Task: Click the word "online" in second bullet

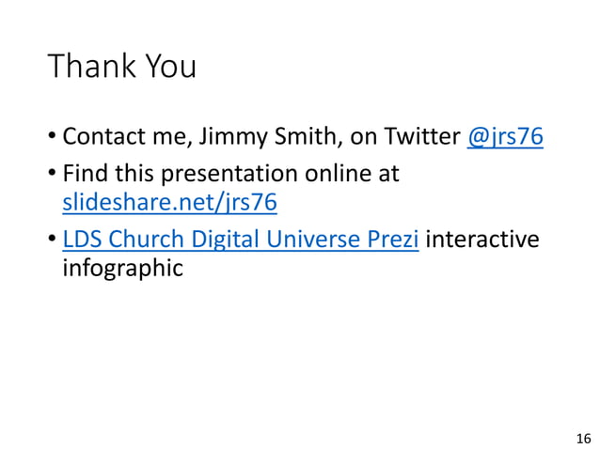Action: (335, 175)
